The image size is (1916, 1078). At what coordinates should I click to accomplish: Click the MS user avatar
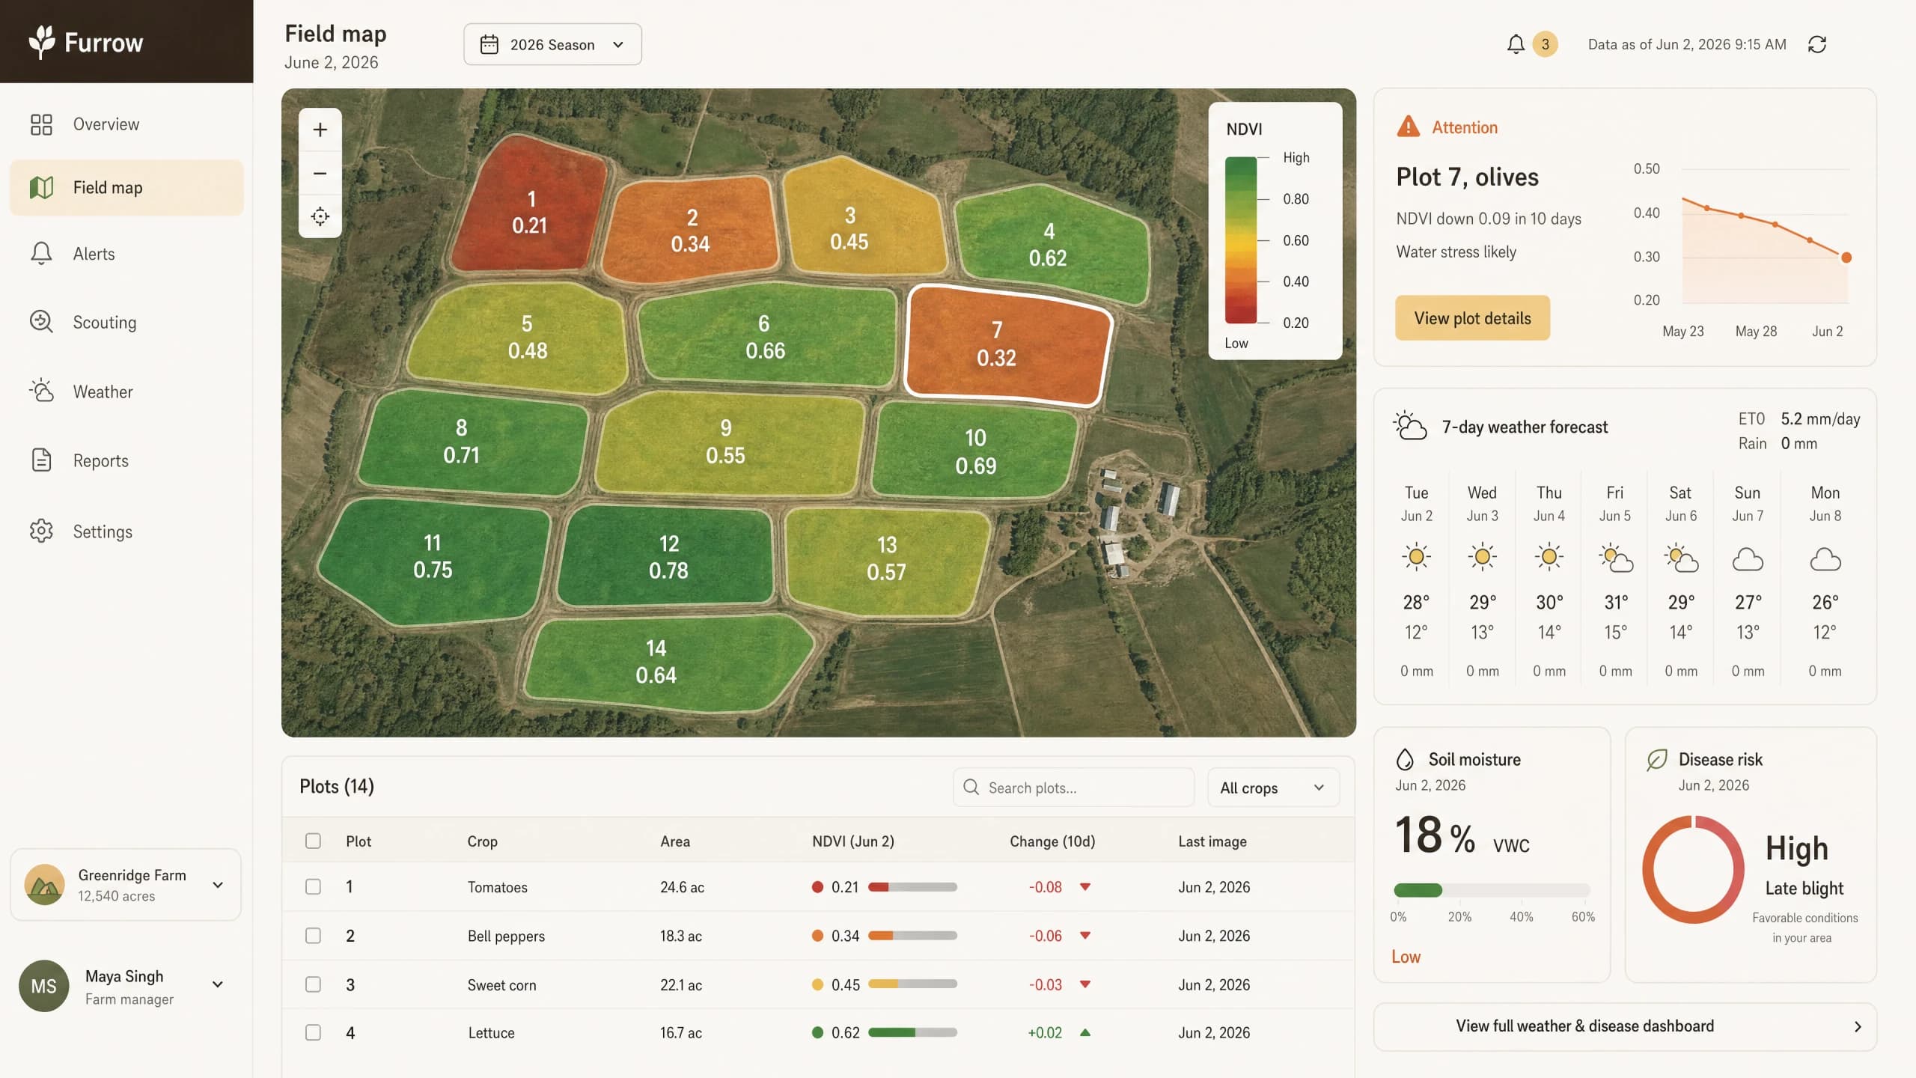pyautogui.click(x=43, y=986)
